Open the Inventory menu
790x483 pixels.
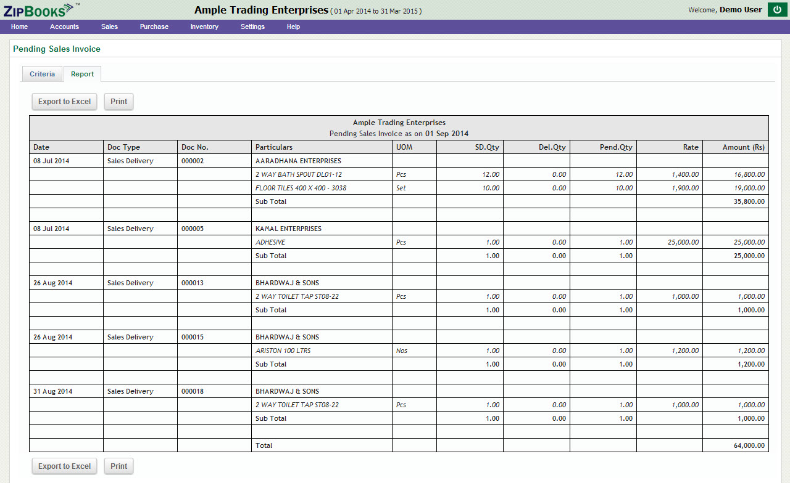click(x=204, y=26)
